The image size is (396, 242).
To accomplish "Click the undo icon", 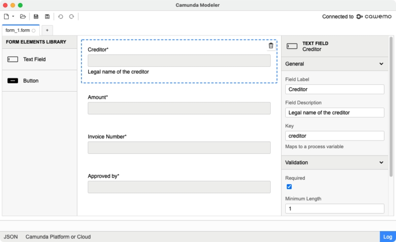I will (60, 16).
